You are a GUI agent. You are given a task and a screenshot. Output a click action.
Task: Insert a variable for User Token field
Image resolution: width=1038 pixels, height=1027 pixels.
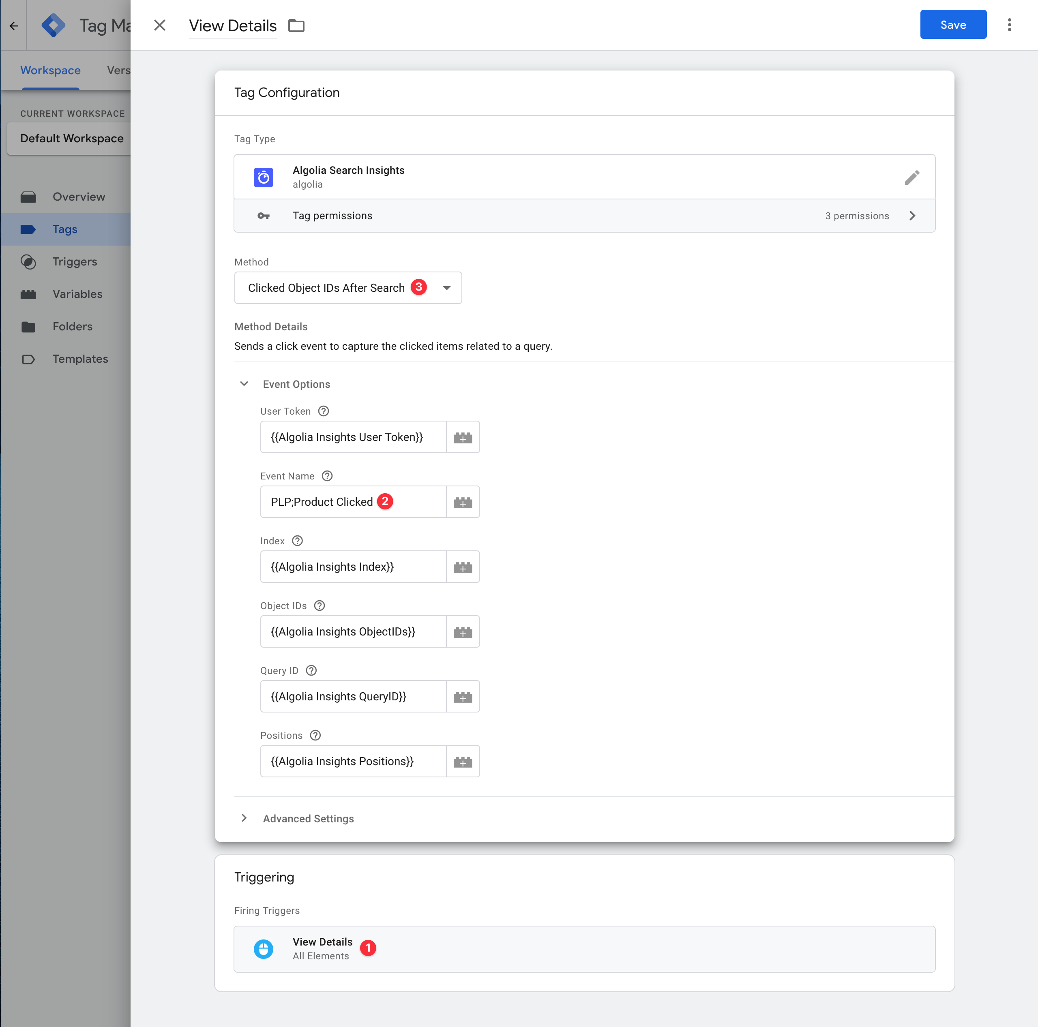point(463,436)
